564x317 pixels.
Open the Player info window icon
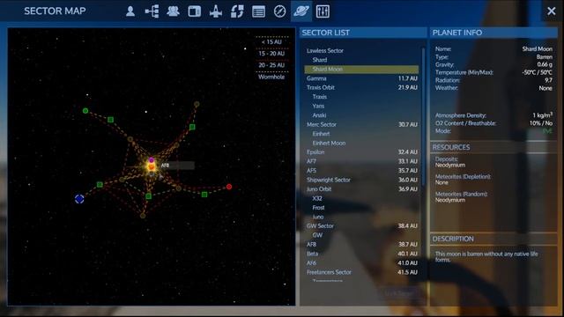point(130,11)
